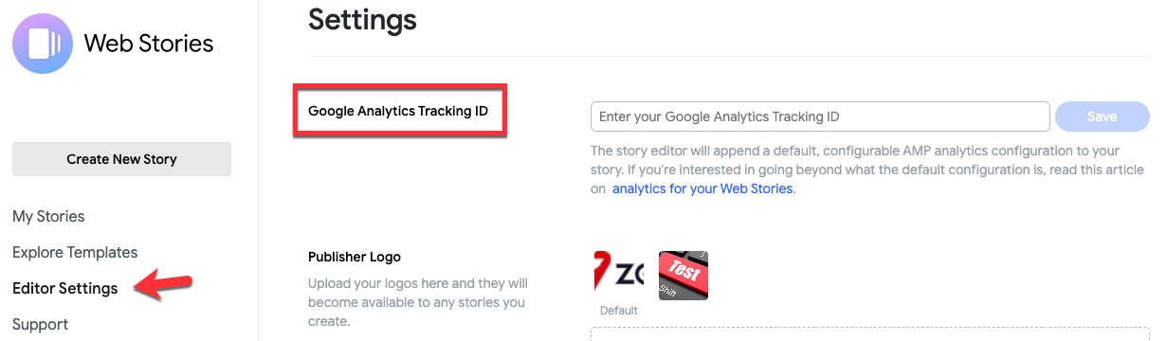Click the AMP analytics description paragraph

pyautogui.click(x=855, y=170)
